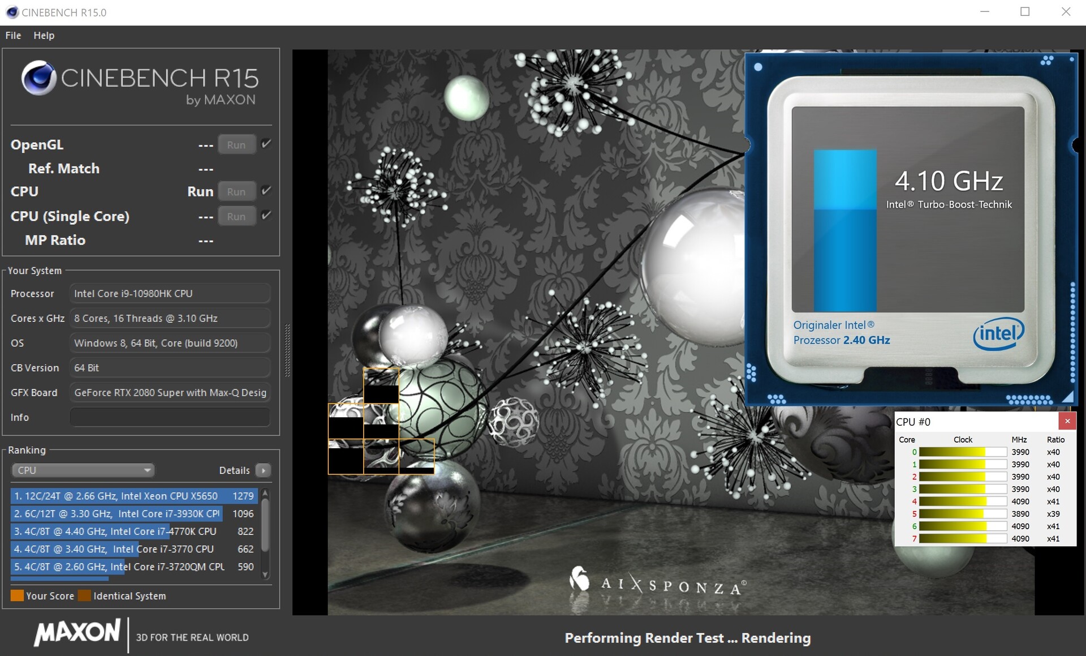Viewport: 1086px width, 656px height.
Task: Click the Cinebench title bar app icon
Action: [x=12, y=12]
